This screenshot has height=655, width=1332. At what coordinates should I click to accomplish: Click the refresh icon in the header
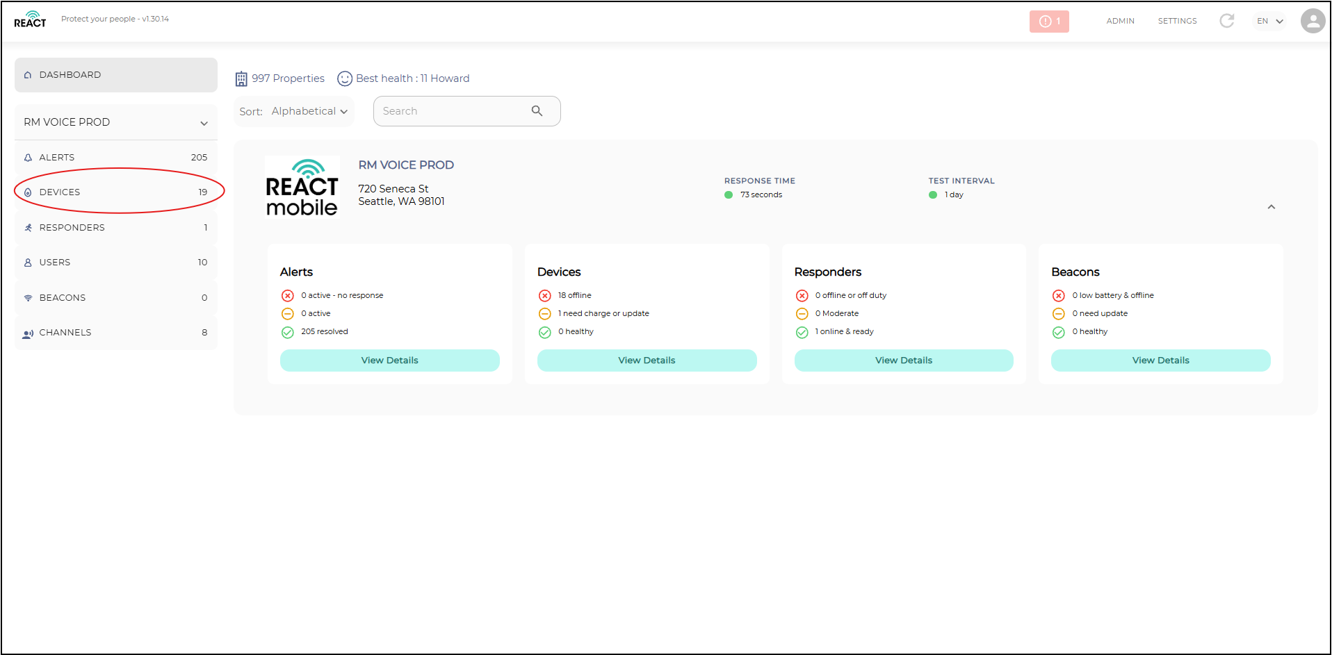pyautogui.click(x=1227, y=21)
